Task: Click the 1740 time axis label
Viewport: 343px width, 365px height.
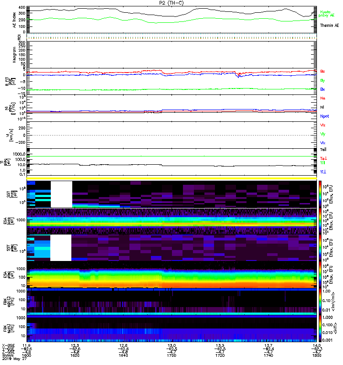Action: [x=268, y=355]
